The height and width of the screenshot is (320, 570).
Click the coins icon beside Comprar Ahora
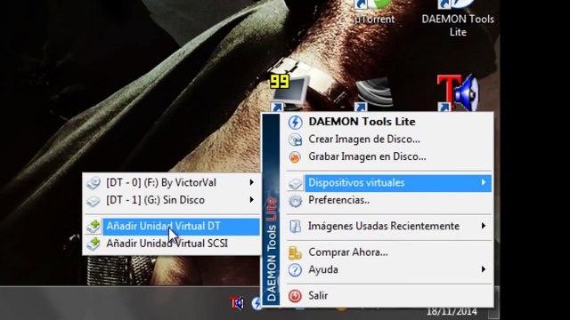pyautogui.click(x=295, y=252)
